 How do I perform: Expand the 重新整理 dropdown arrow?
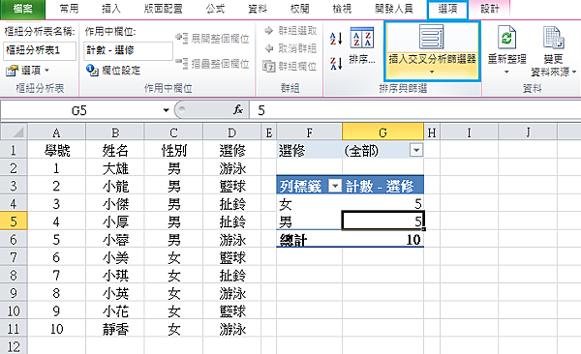point(506,72)
